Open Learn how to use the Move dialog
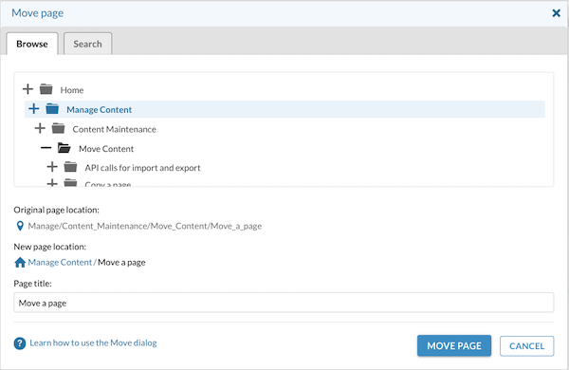This screenshot has width=569, height=370. click(x=93, y=343)
